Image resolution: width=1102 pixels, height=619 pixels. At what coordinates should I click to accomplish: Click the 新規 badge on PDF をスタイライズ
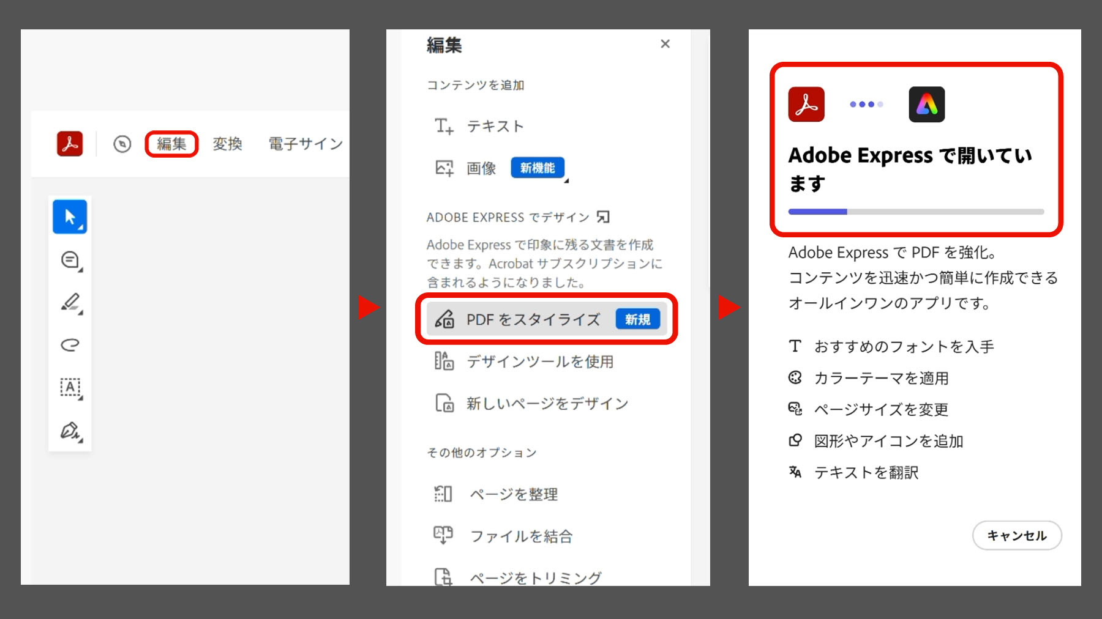click(637, 319)
